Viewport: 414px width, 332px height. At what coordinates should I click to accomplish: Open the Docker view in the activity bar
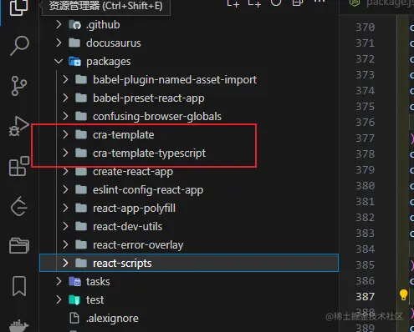point(19,325)
